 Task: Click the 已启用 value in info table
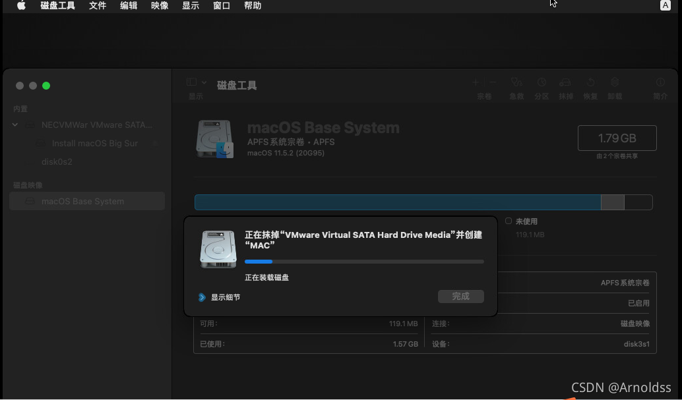638,303
